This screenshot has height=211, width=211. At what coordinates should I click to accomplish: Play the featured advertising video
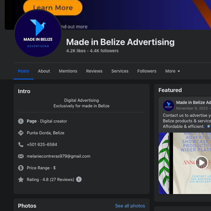tap(202, 163)
